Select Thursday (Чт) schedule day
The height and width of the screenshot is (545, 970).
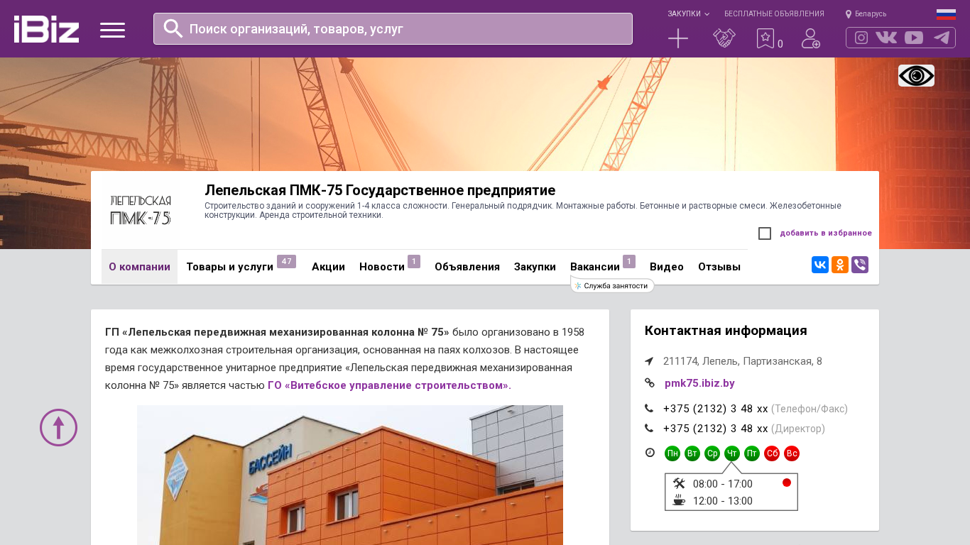point(732,453)
